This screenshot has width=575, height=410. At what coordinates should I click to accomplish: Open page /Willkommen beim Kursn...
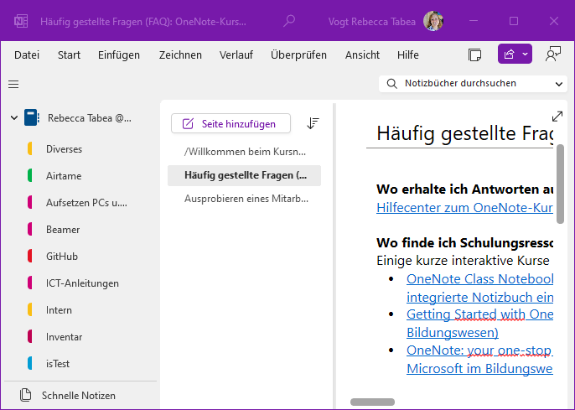tap(244, 152)
